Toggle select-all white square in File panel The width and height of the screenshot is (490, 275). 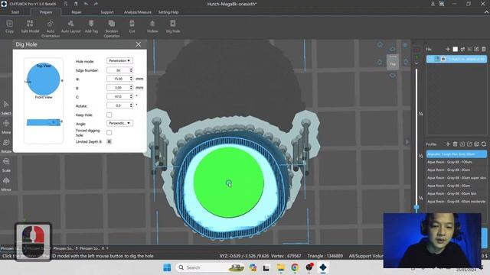point(456,49)
